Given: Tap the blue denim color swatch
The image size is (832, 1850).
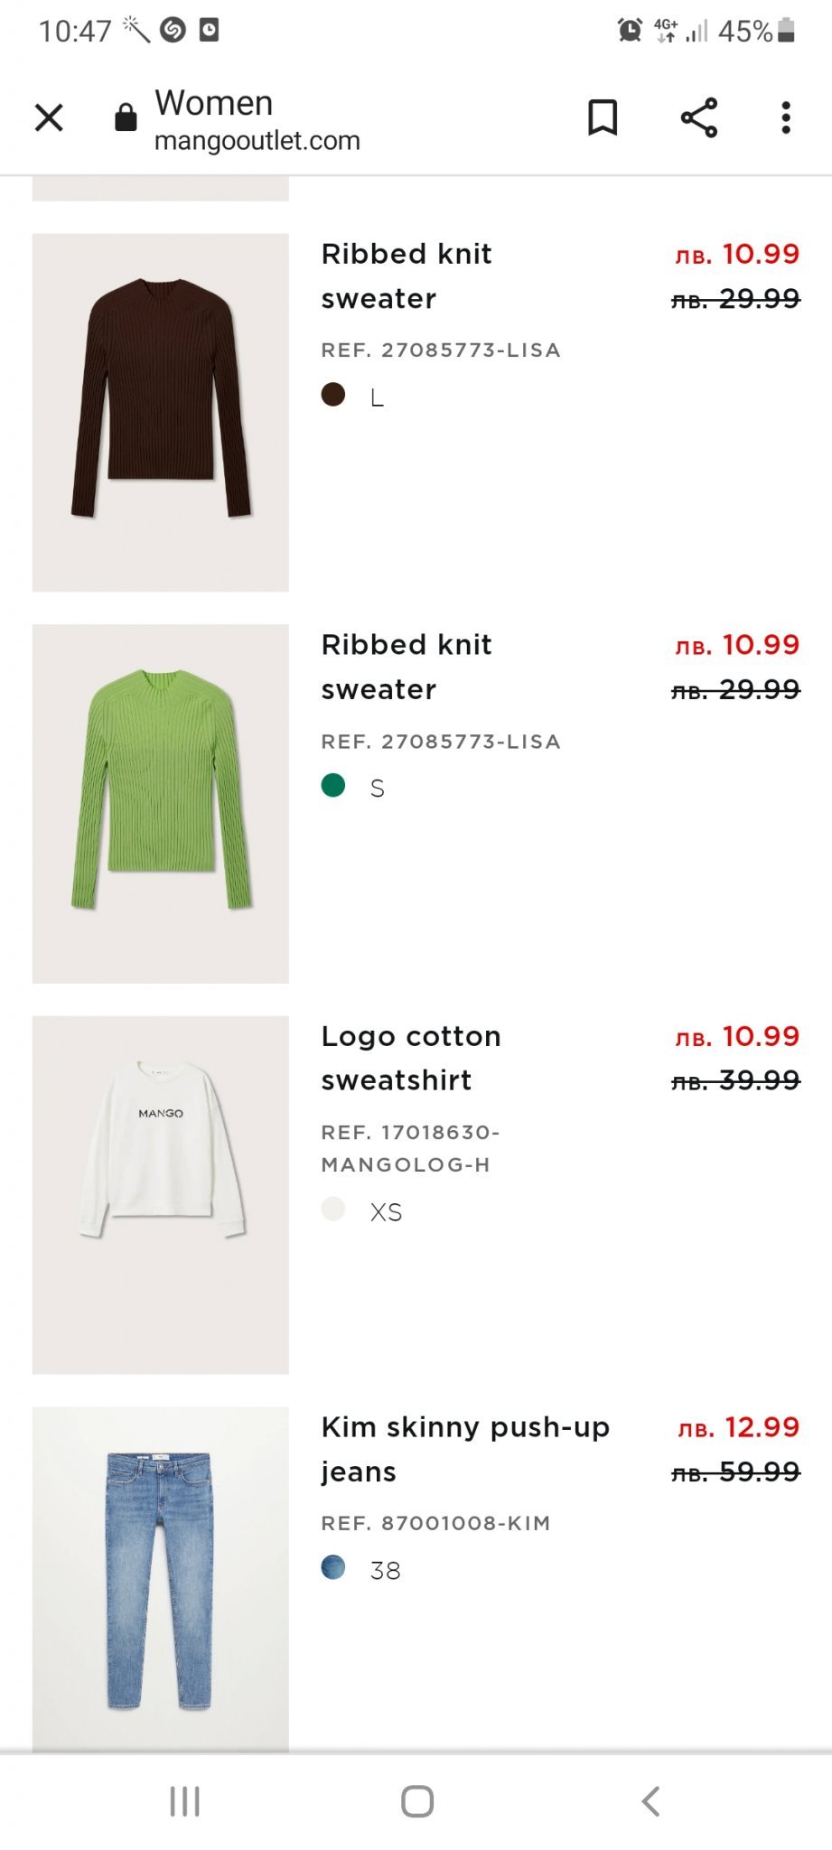Looking at the screenshot, I should (x=333, y=1567).
